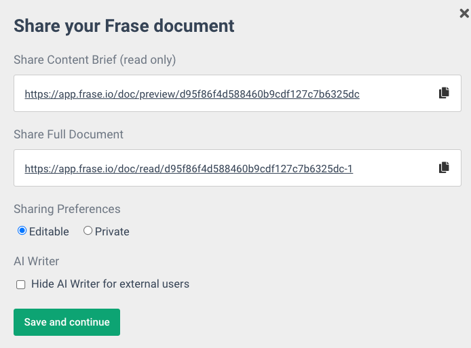Open the doc/read full document URL
Screen dimensions: 471x348
[189, 169]
